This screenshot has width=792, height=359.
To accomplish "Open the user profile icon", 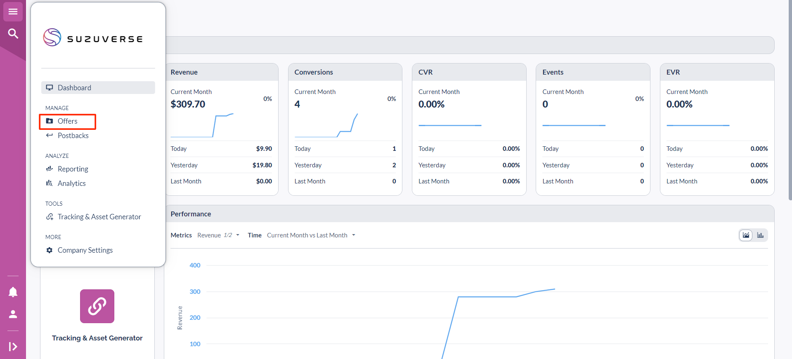I will (x=13, y=314).
